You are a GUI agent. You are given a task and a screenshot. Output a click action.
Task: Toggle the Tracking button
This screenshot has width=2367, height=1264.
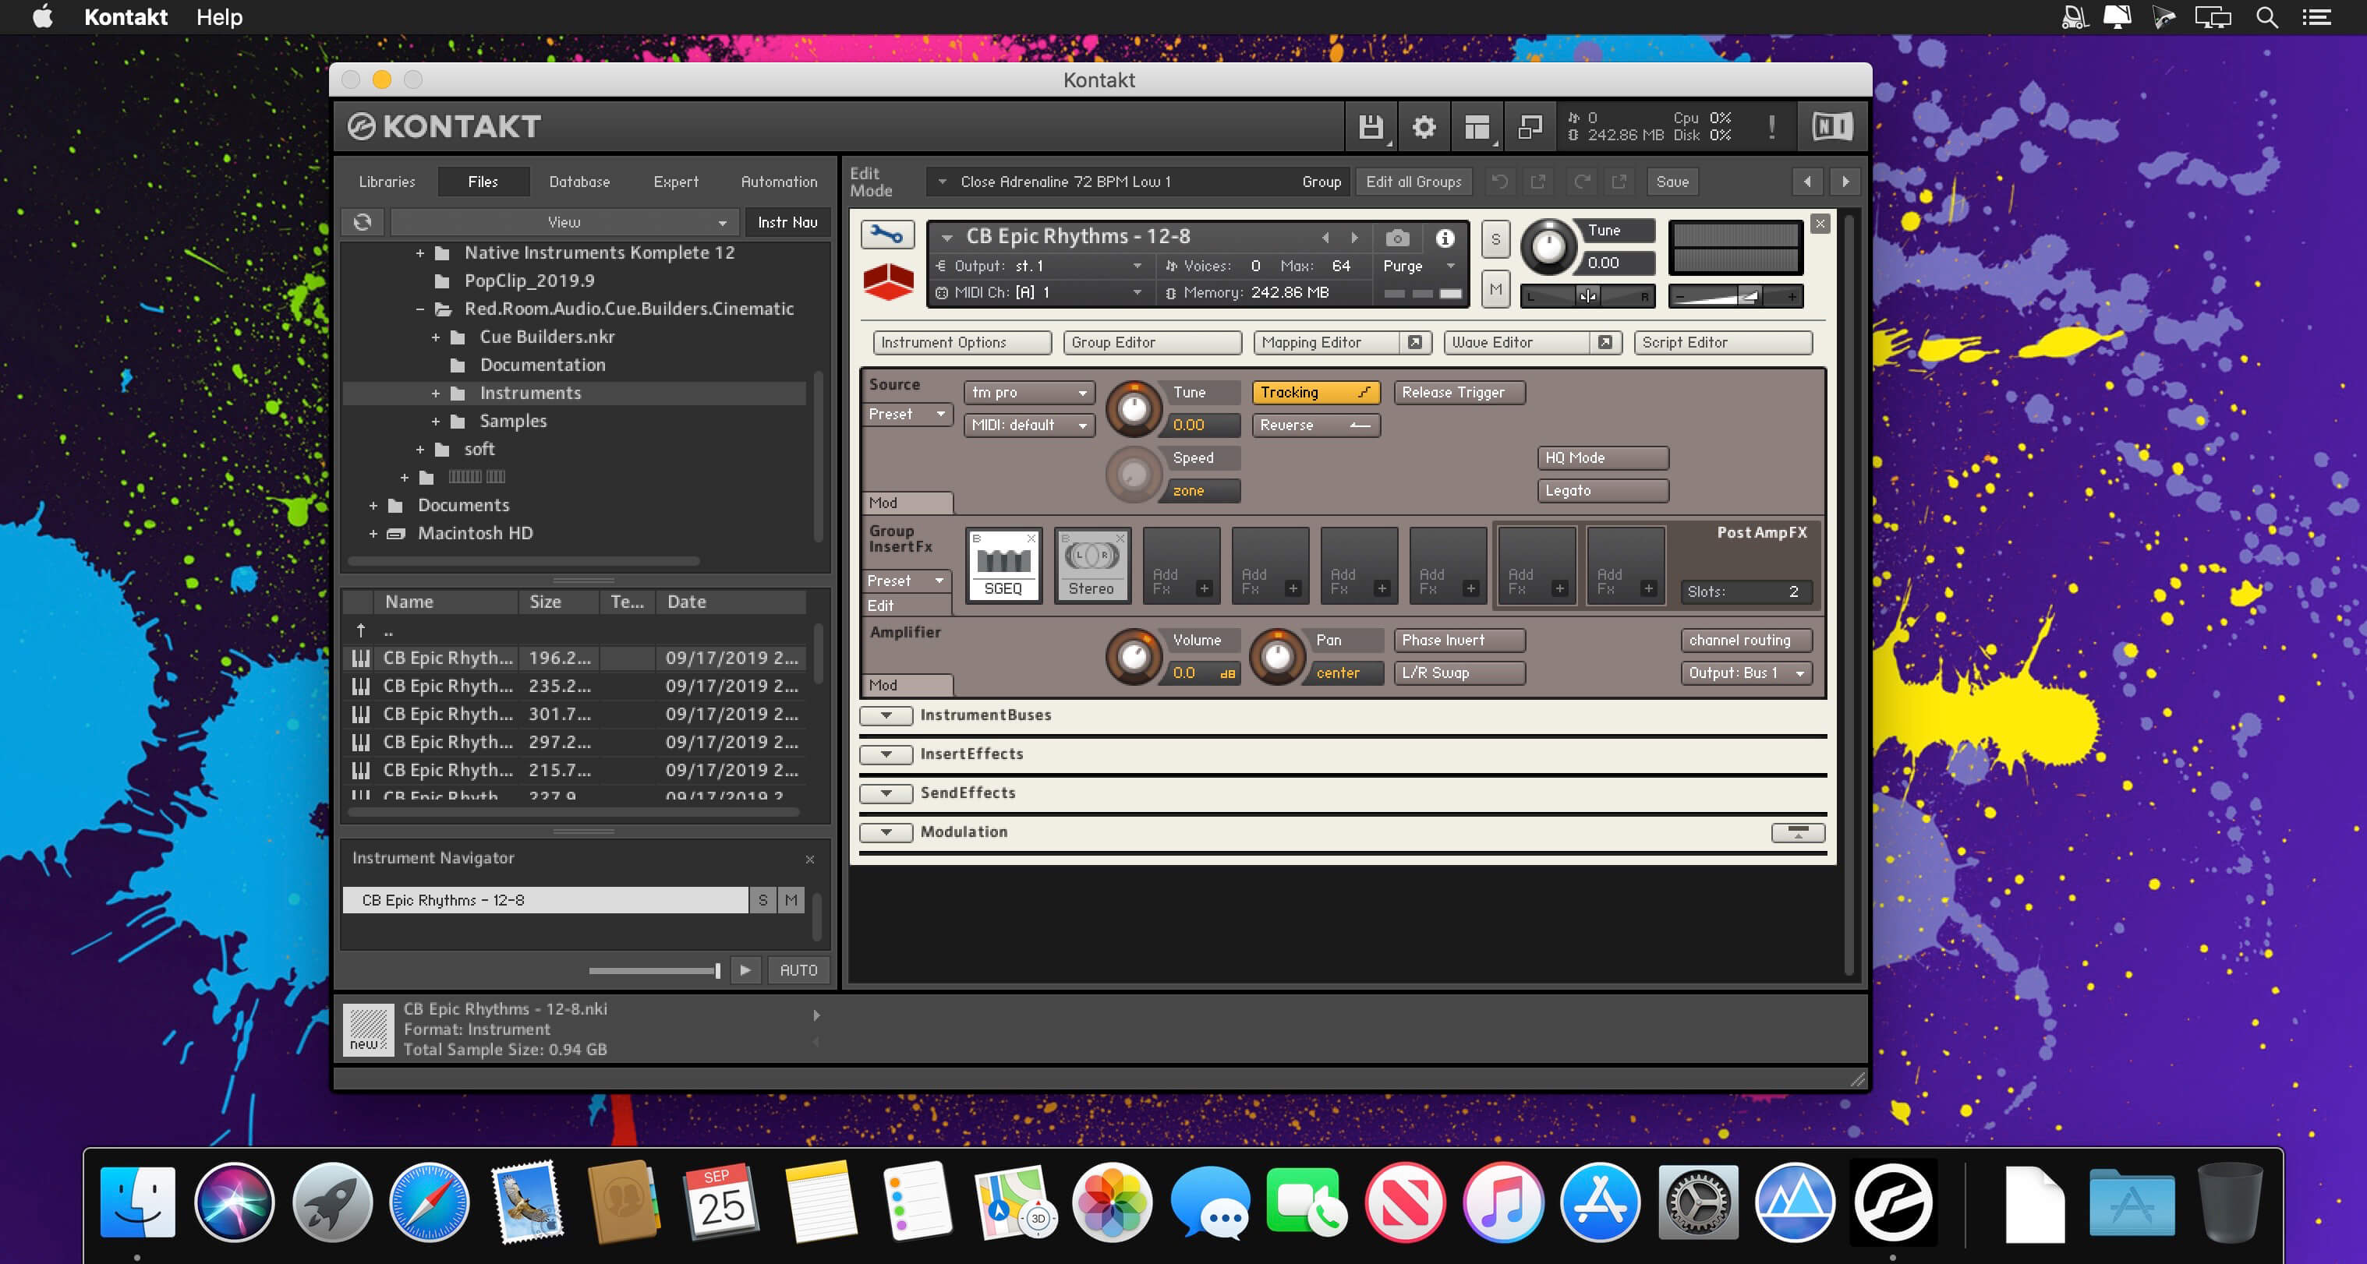tap(1316, 392)
